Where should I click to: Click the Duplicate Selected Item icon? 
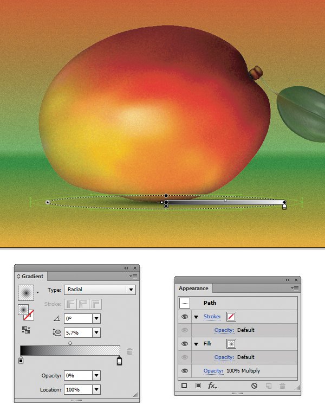coord(269,386)
